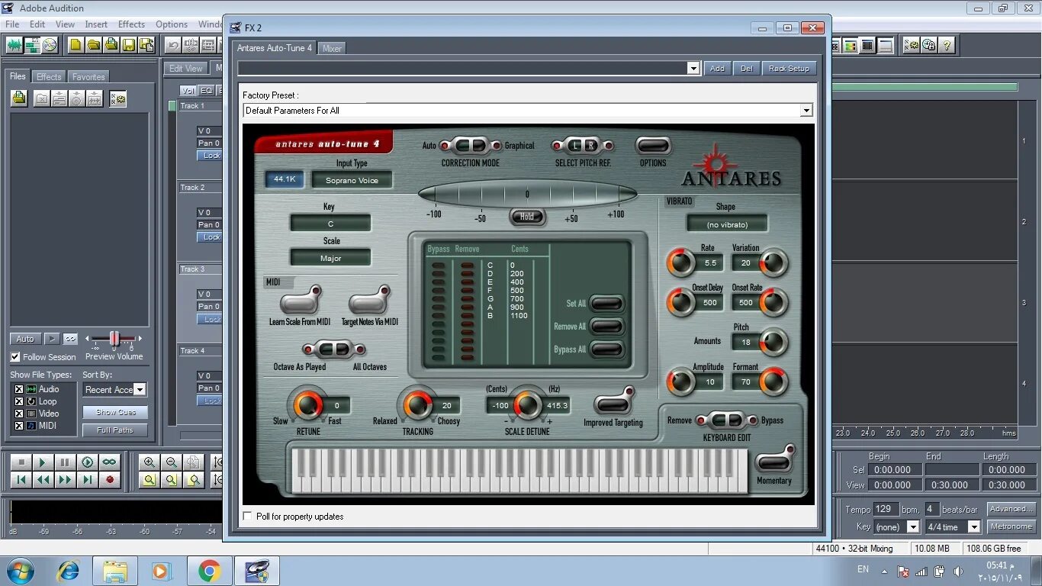Open the Factory Preset dropdown
1042x586 pixels.
pyautogui.click(x=806, y=111)
